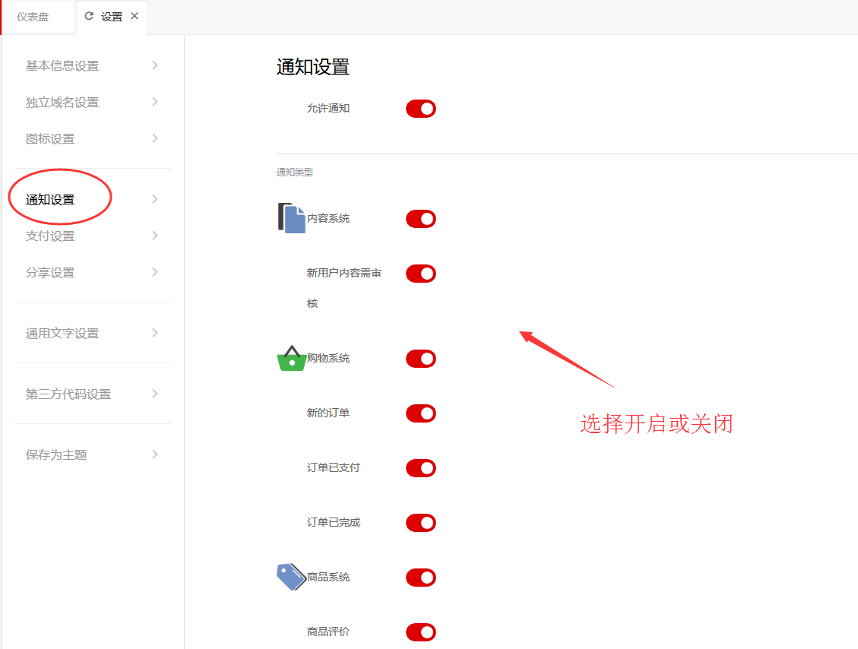Click the refresh icon on 设置 tab
The width and height of the screenshot is (858, 649).
[90, 16]
